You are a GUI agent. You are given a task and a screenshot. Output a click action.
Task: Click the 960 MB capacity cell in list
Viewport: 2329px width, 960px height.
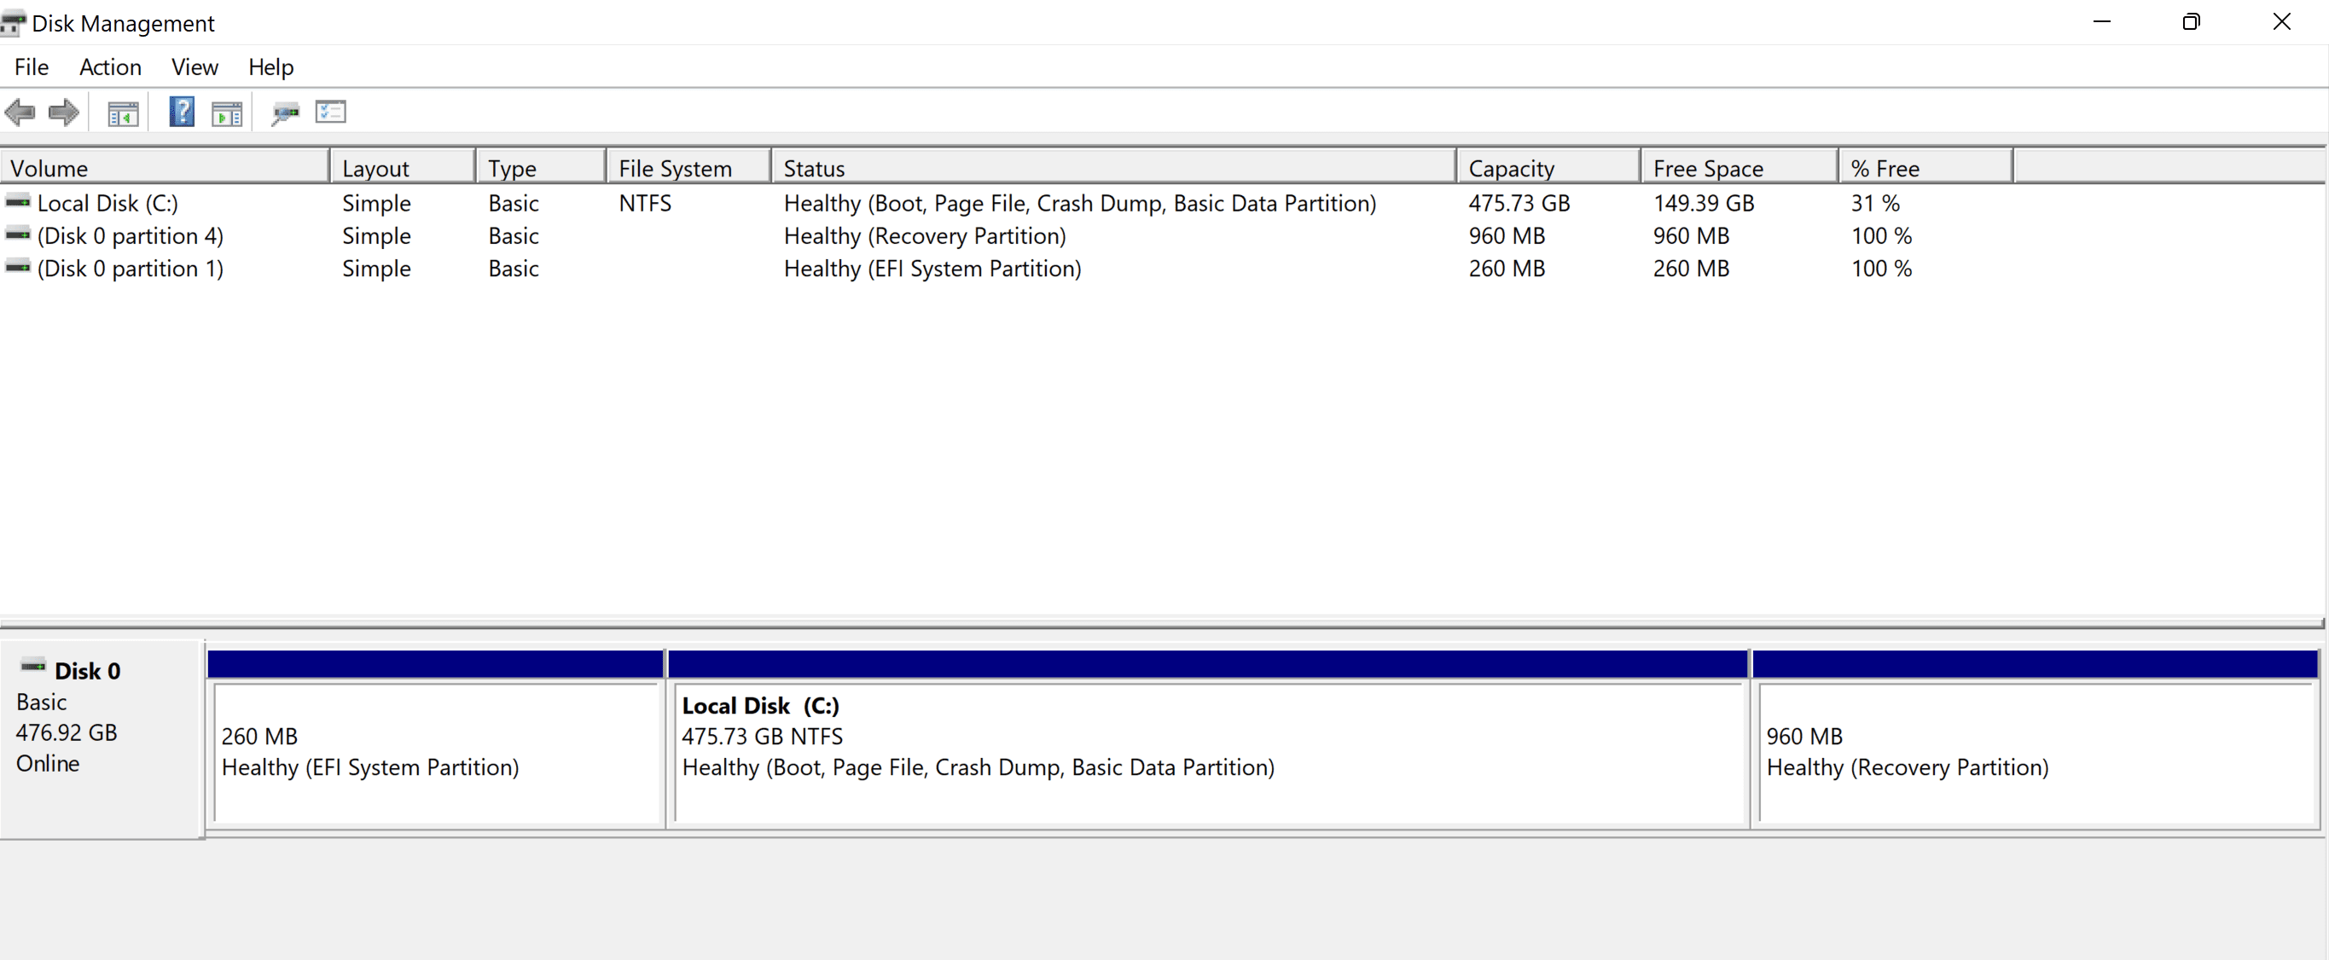[1507, 236]
